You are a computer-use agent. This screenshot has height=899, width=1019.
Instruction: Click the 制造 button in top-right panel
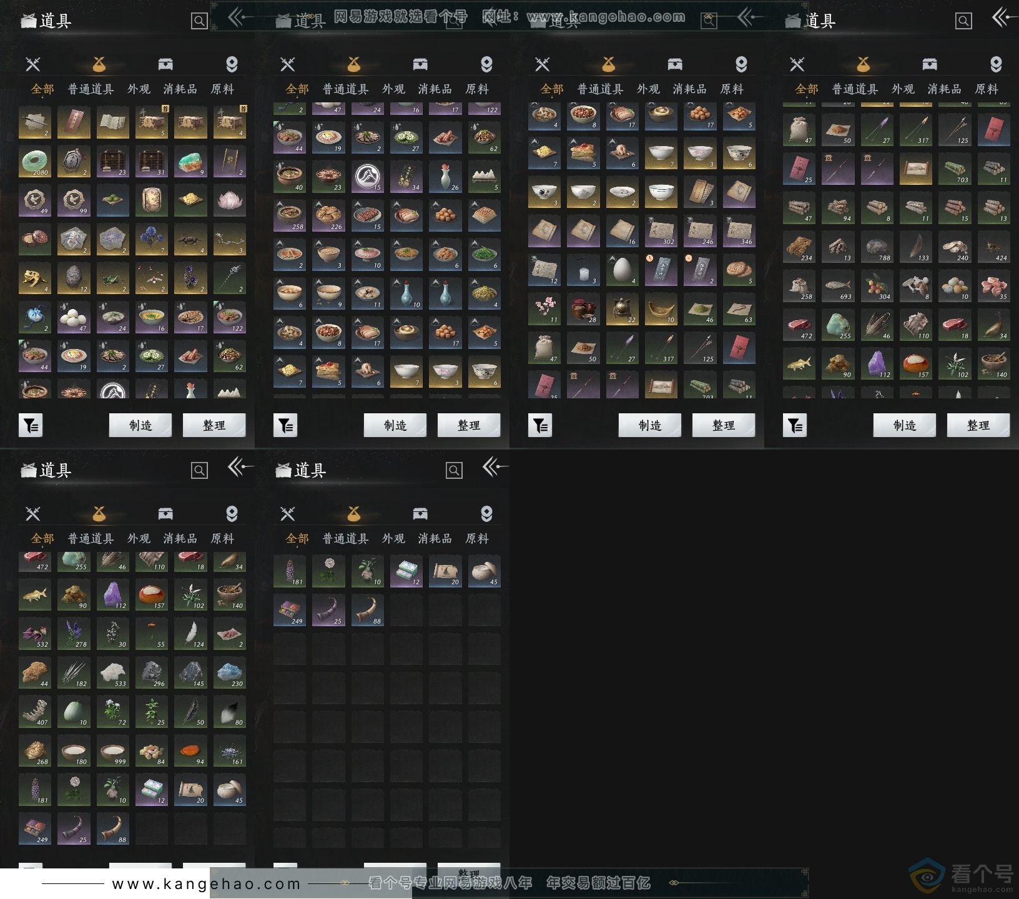click(905, 425)
